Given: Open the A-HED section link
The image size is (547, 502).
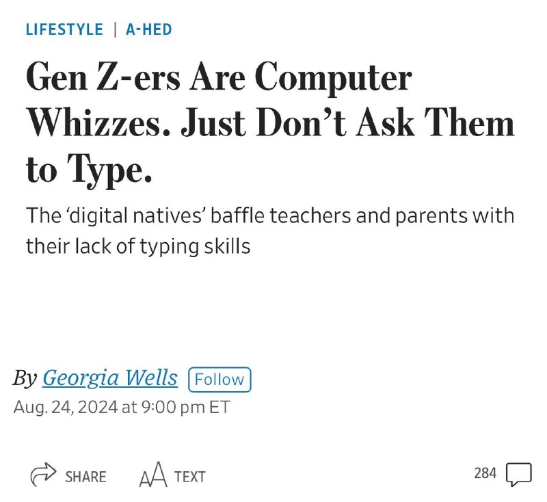Looking at the screenshot, I should pos(149,29).
